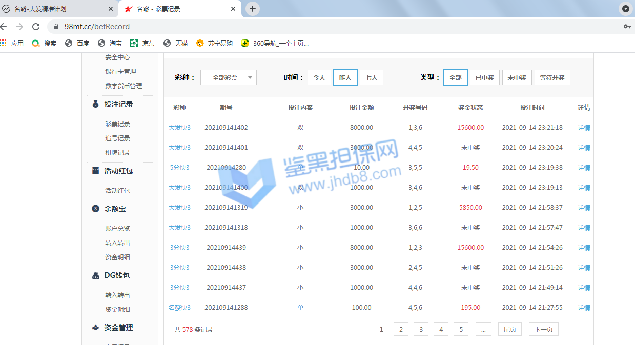Open the 苏宁易购 bookmark icon

[200, 43]
